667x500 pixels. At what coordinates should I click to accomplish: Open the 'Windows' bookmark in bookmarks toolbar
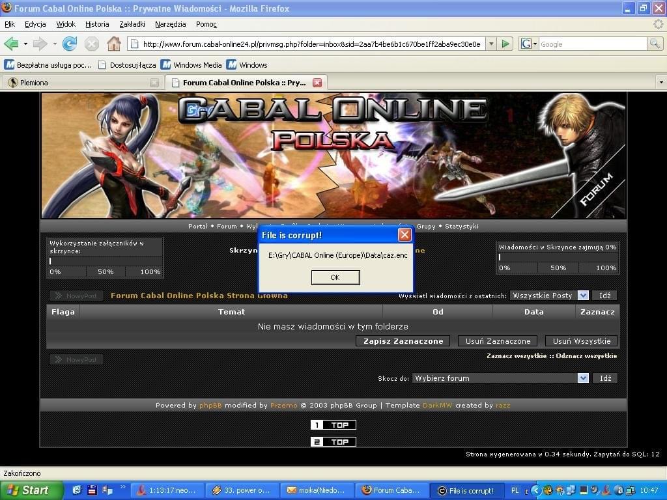247,65
